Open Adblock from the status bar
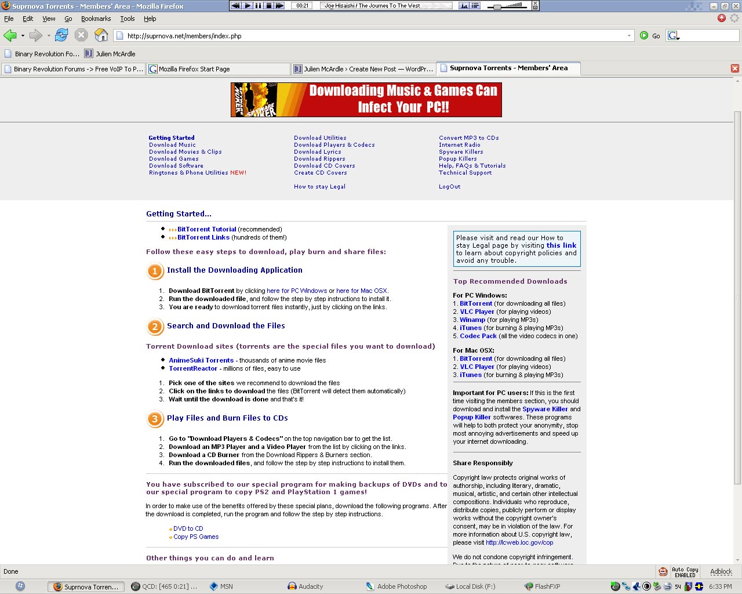The image size is (742, 594). tap(721, 571)
